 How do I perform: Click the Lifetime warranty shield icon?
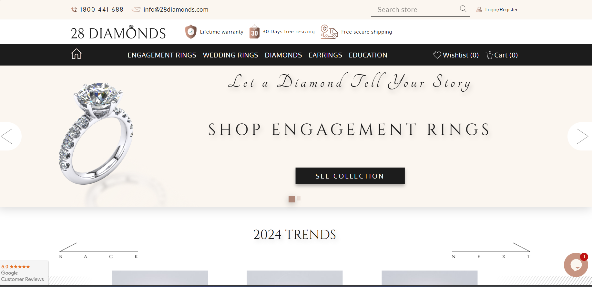coord(191,32)
